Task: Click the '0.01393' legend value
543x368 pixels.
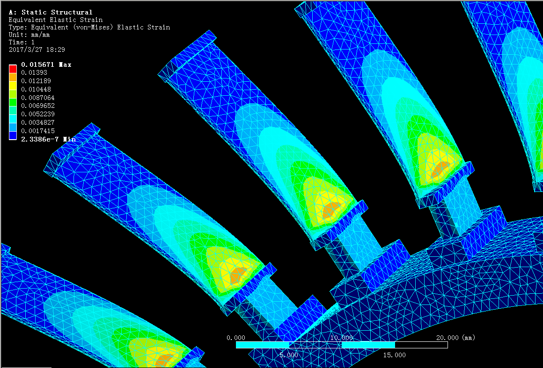Action: click(x=34, y=72)
